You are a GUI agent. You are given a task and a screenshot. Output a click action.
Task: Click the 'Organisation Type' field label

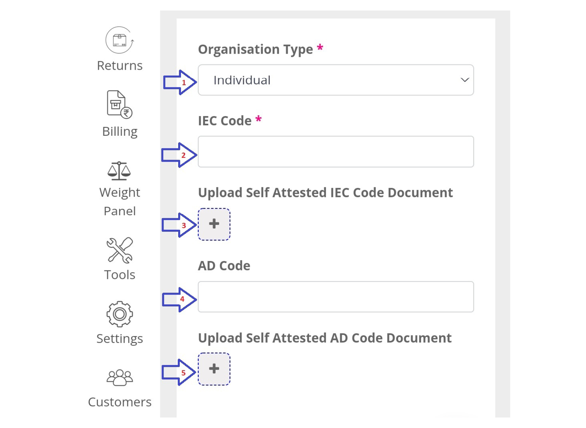tap(256, 49)
